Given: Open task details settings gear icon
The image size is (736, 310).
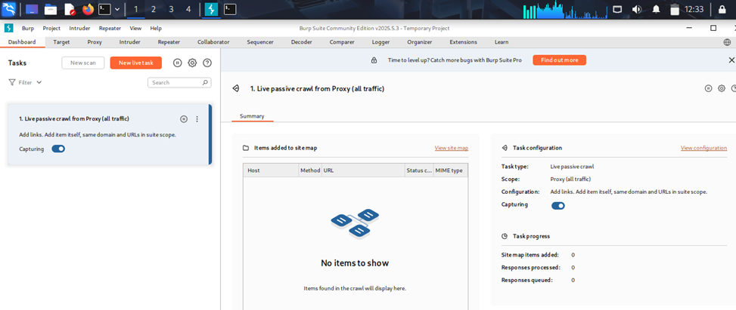Looking at the screenshot, I should point(722,88).
